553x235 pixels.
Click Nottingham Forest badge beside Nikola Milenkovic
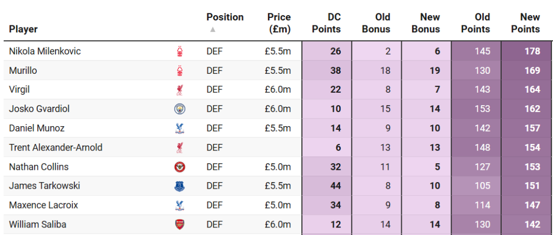[x=180, y=51]
